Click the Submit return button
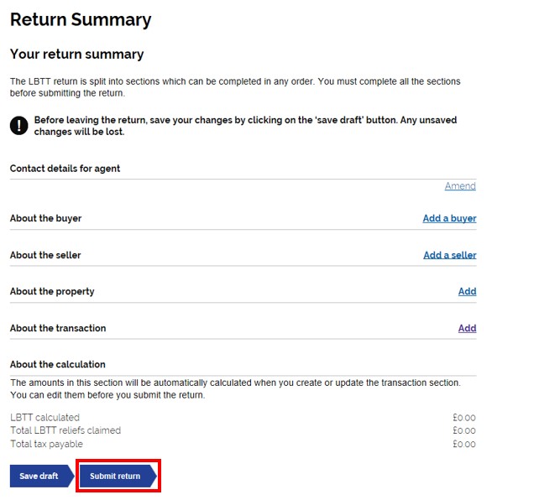This screenshot has width=560, height=500. [118, 476]
